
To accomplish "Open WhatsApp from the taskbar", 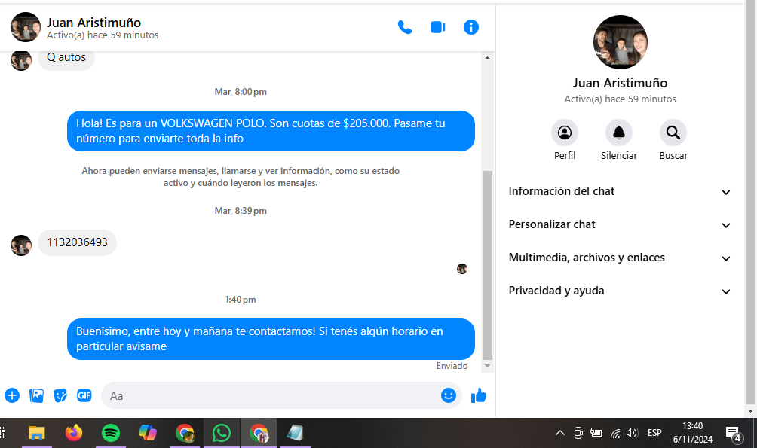I will [222, 433].
